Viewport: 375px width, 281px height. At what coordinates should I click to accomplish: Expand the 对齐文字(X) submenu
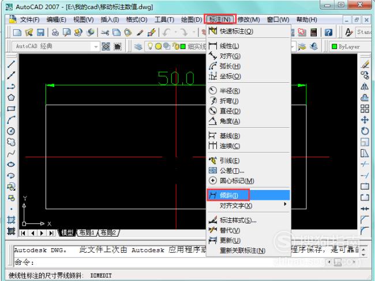click(248, 206)
